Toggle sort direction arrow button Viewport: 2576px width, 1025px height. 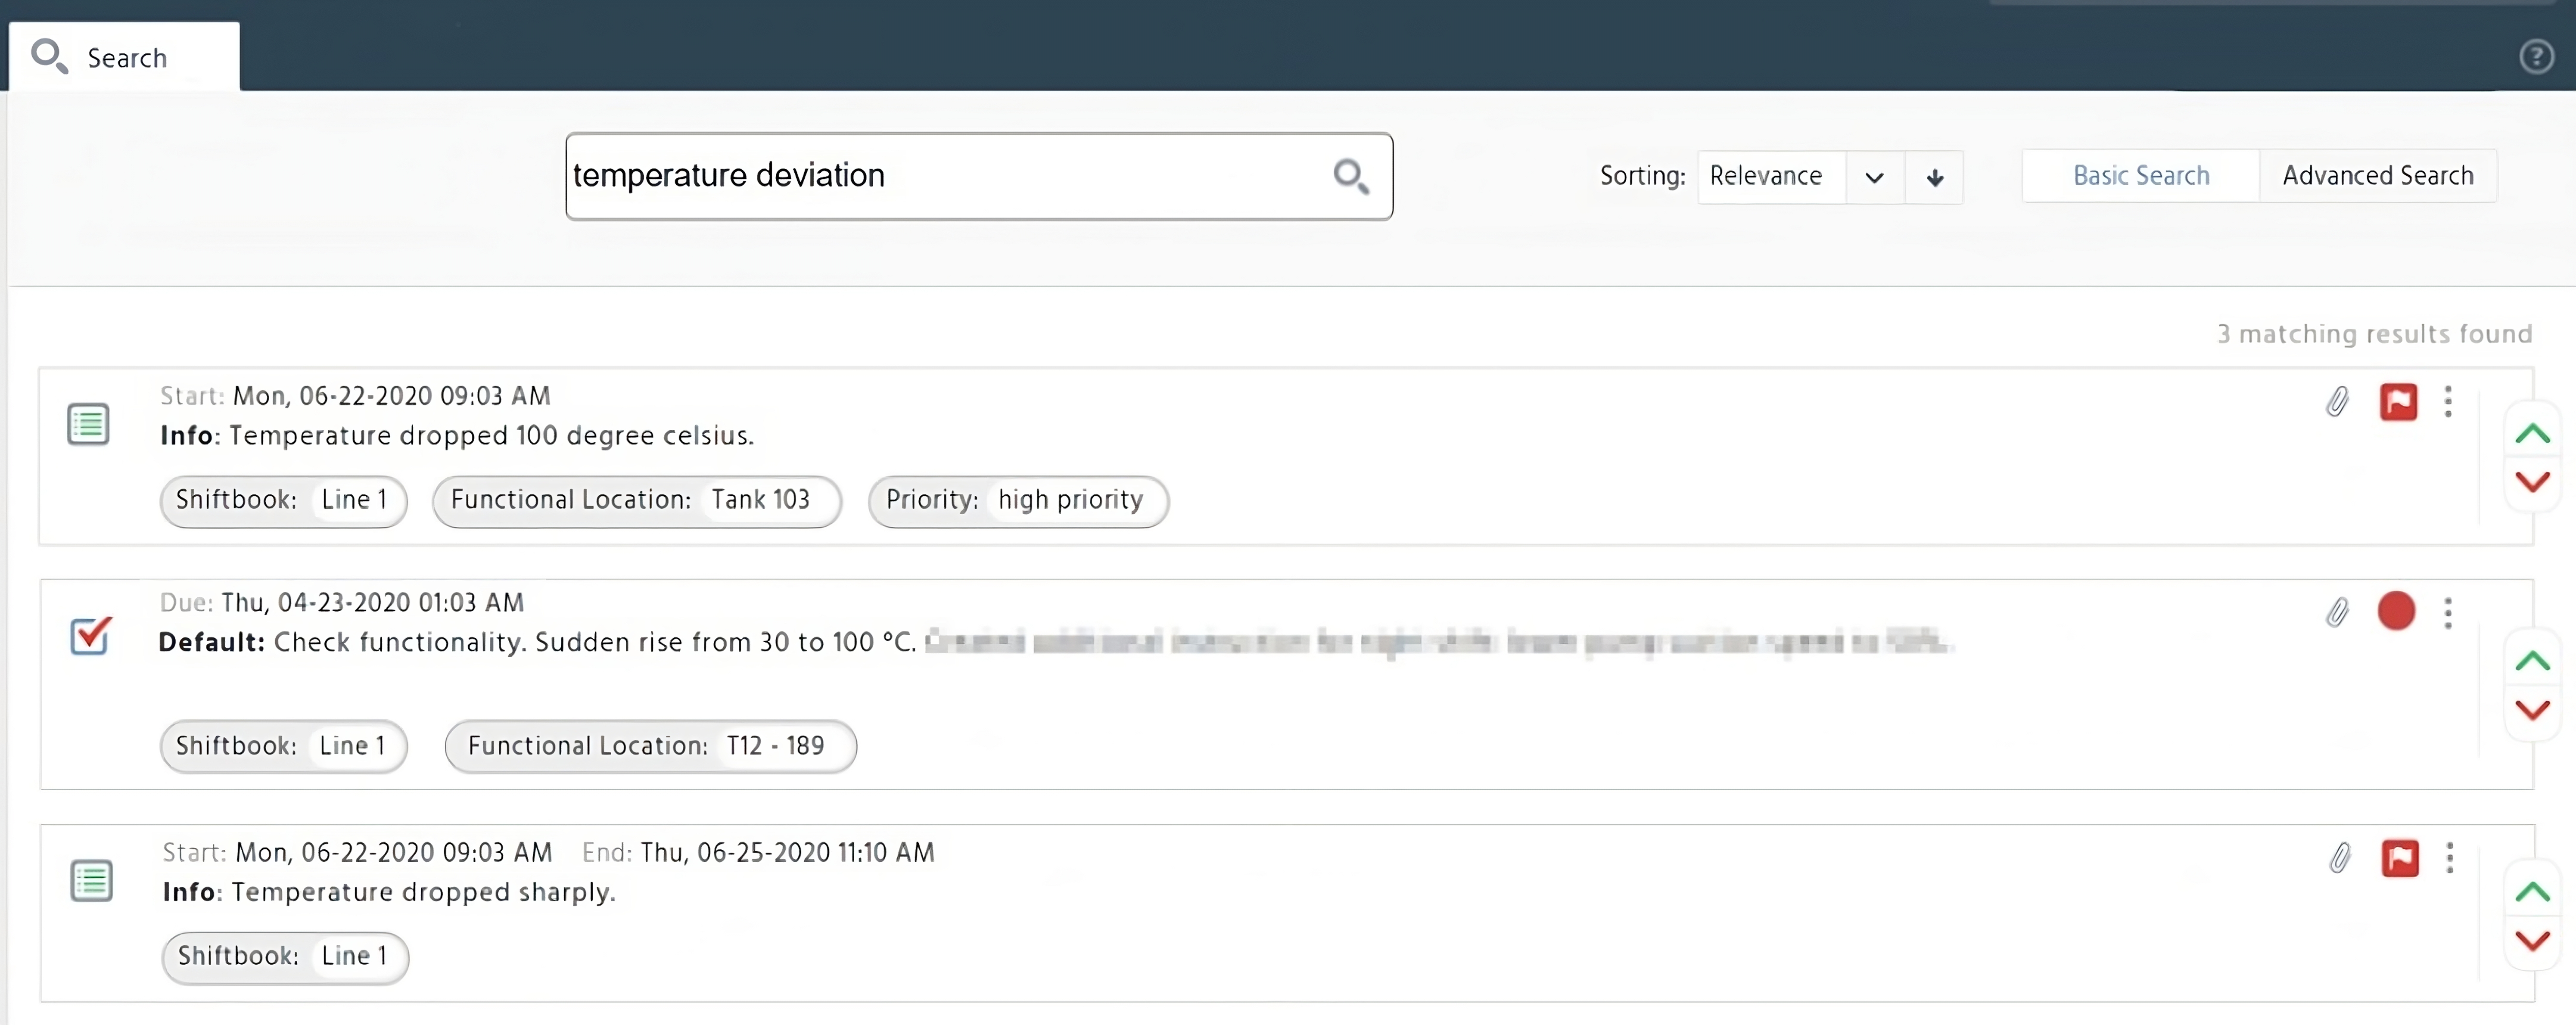(x=1934, y=178)
